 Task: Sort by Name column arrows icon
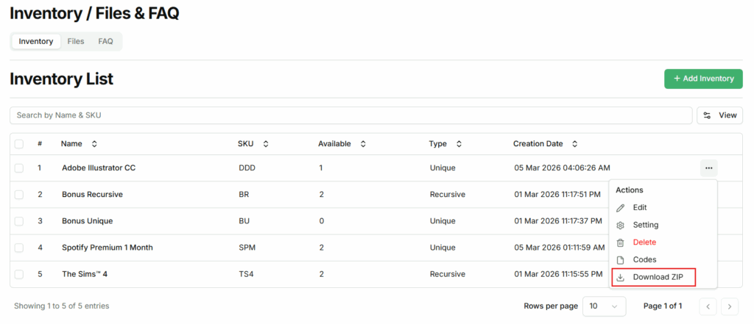pos(94,144)
